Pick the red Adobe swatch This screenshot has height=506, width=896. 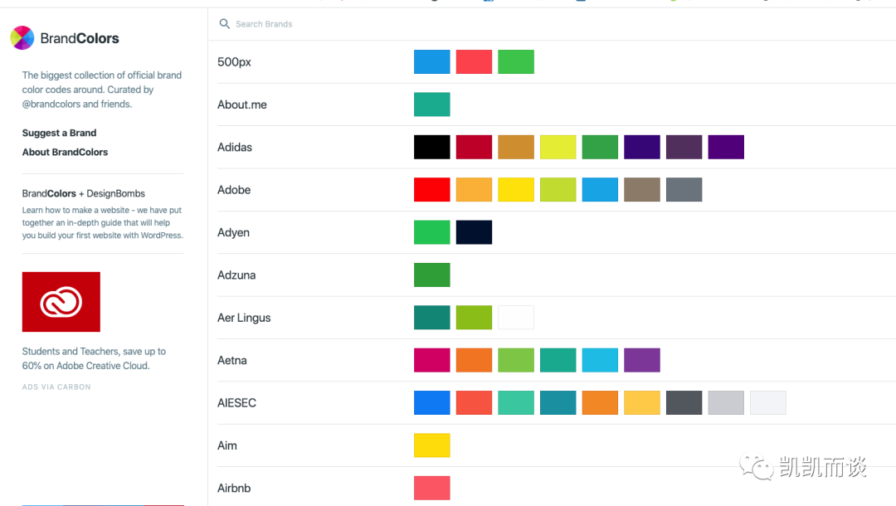pyautogui.click(x=432, y=190)
